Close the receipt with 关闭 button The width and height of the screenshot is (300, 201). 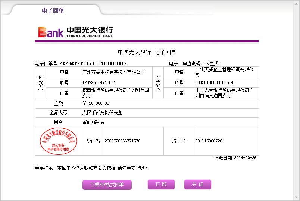click(x=198, y=185)
